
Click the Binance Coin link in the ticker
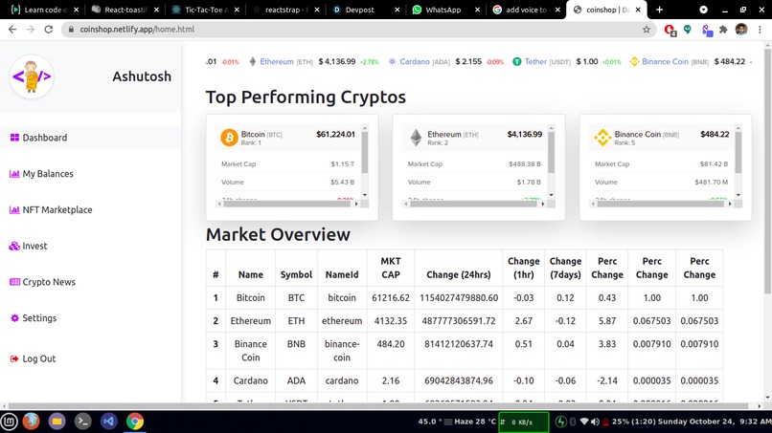tap(665, 61)
